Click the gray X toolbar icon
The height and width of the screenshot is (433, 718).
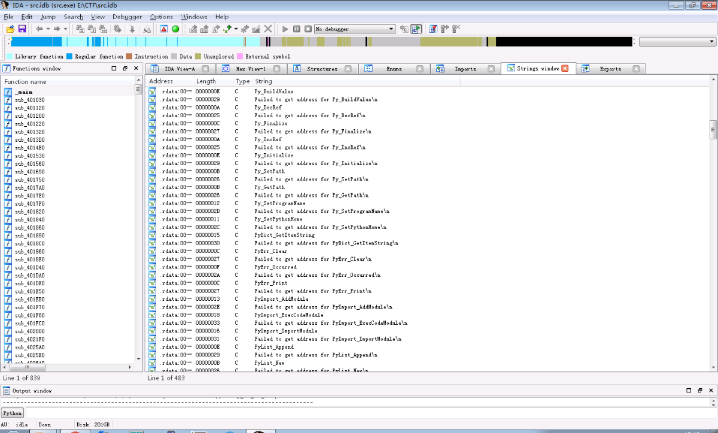coord(267,29)
